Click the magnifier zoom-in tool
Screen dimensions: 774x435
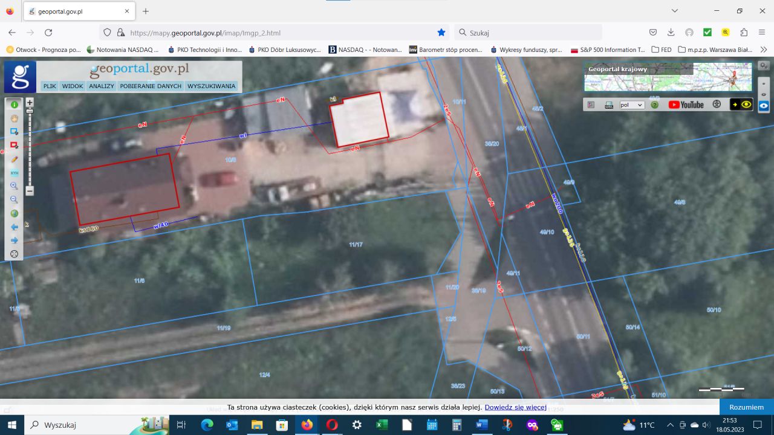[x=14, y=186]
